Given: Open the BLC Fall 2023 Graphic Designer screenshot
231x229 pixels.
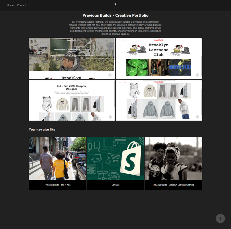Looking at the screenshot, I should point(72,100).
